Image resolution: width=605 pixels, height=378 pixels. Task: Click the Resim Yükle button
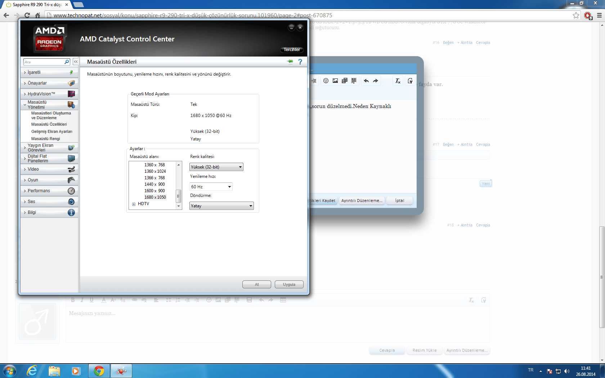click(x=425, y=350)
